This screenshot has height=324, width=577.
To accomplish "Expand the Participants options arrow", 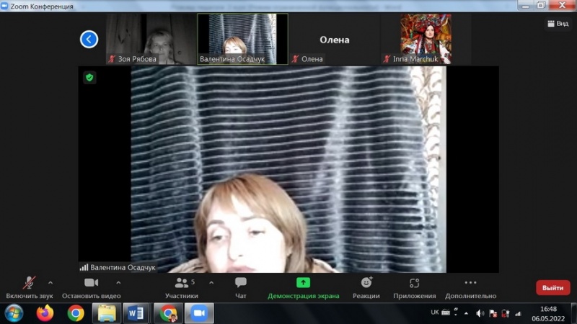I will [x=211, y=282].
